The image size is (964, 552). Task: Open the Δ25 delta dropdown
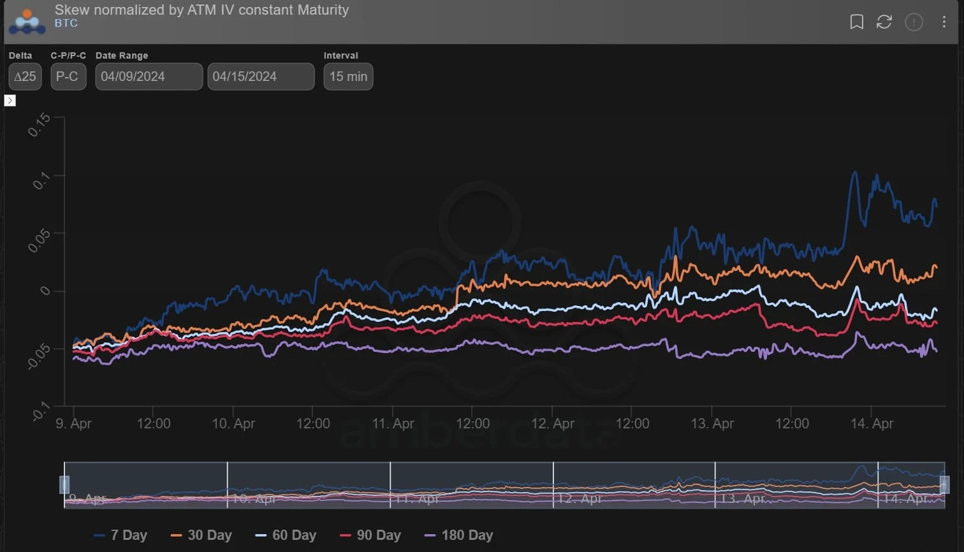pos(25,76)
